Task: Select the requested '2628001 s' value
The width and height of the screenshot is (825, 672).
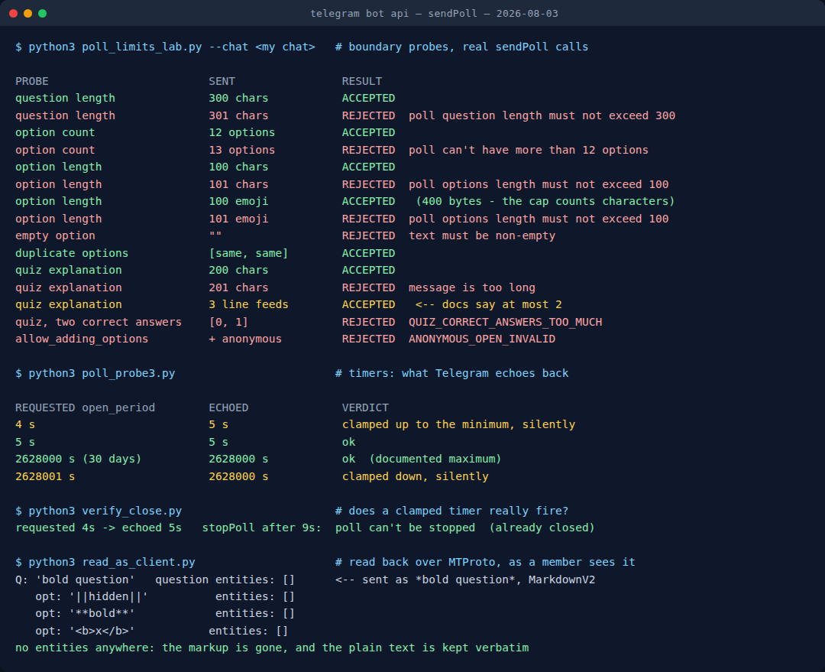Action: [x=45, y=476]
